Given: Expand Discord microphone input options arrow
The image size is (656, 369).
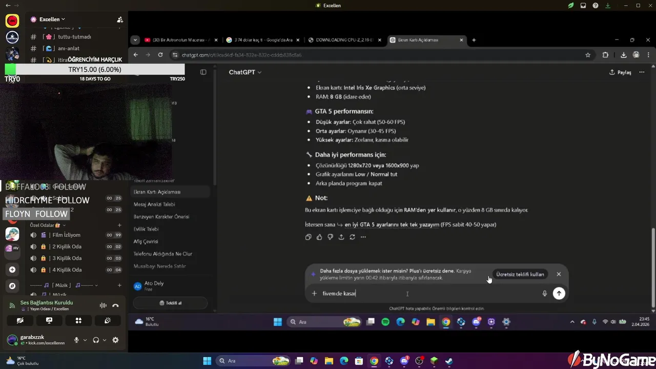Looking at the screenshot, I should [x=85, y=340].
